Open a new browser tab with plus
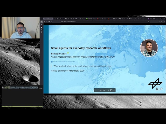 click(141, 19)
